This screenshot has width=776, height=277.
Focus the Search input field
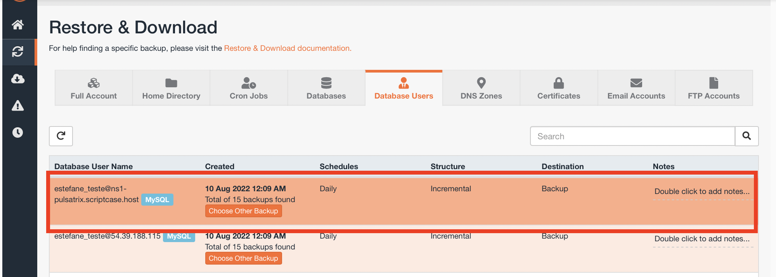pos(632,136)
